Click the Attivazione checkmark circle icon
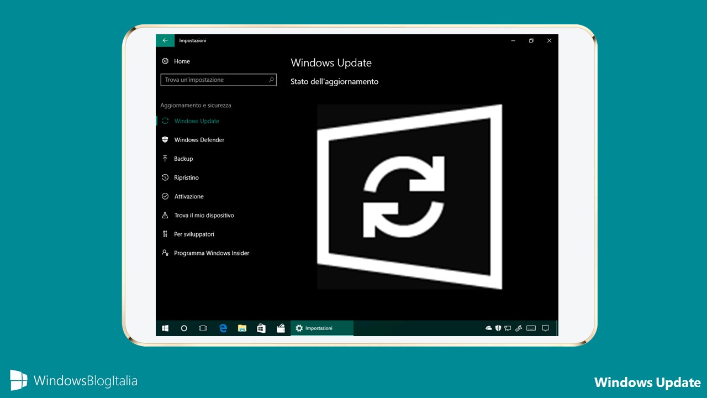Screen dimensions: 707x398 coord(165,196)
